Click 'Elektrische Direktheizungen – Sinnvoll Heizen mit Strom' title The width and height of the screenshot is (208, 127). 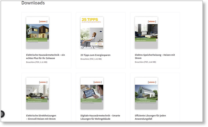coord(41,117)
